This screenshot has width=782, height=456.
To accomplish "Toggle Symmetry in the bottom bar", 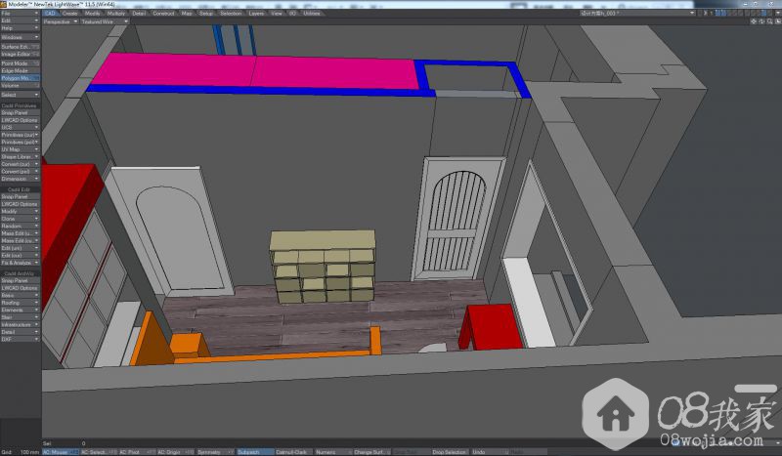I will click(x=208, y=452).
